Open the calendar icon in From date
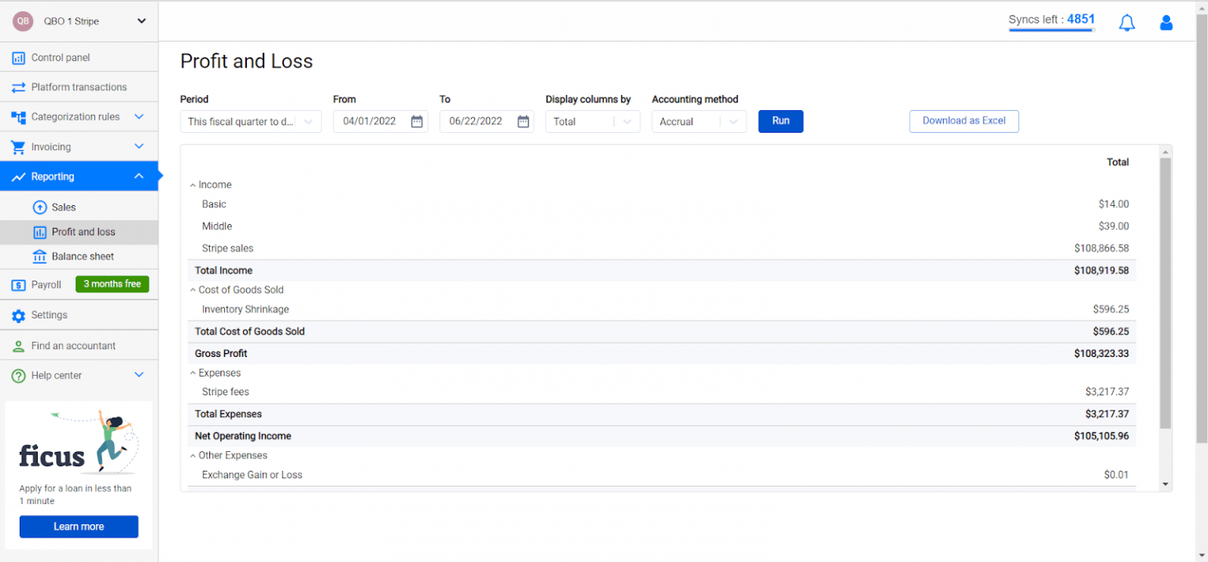 pos(417,121)
